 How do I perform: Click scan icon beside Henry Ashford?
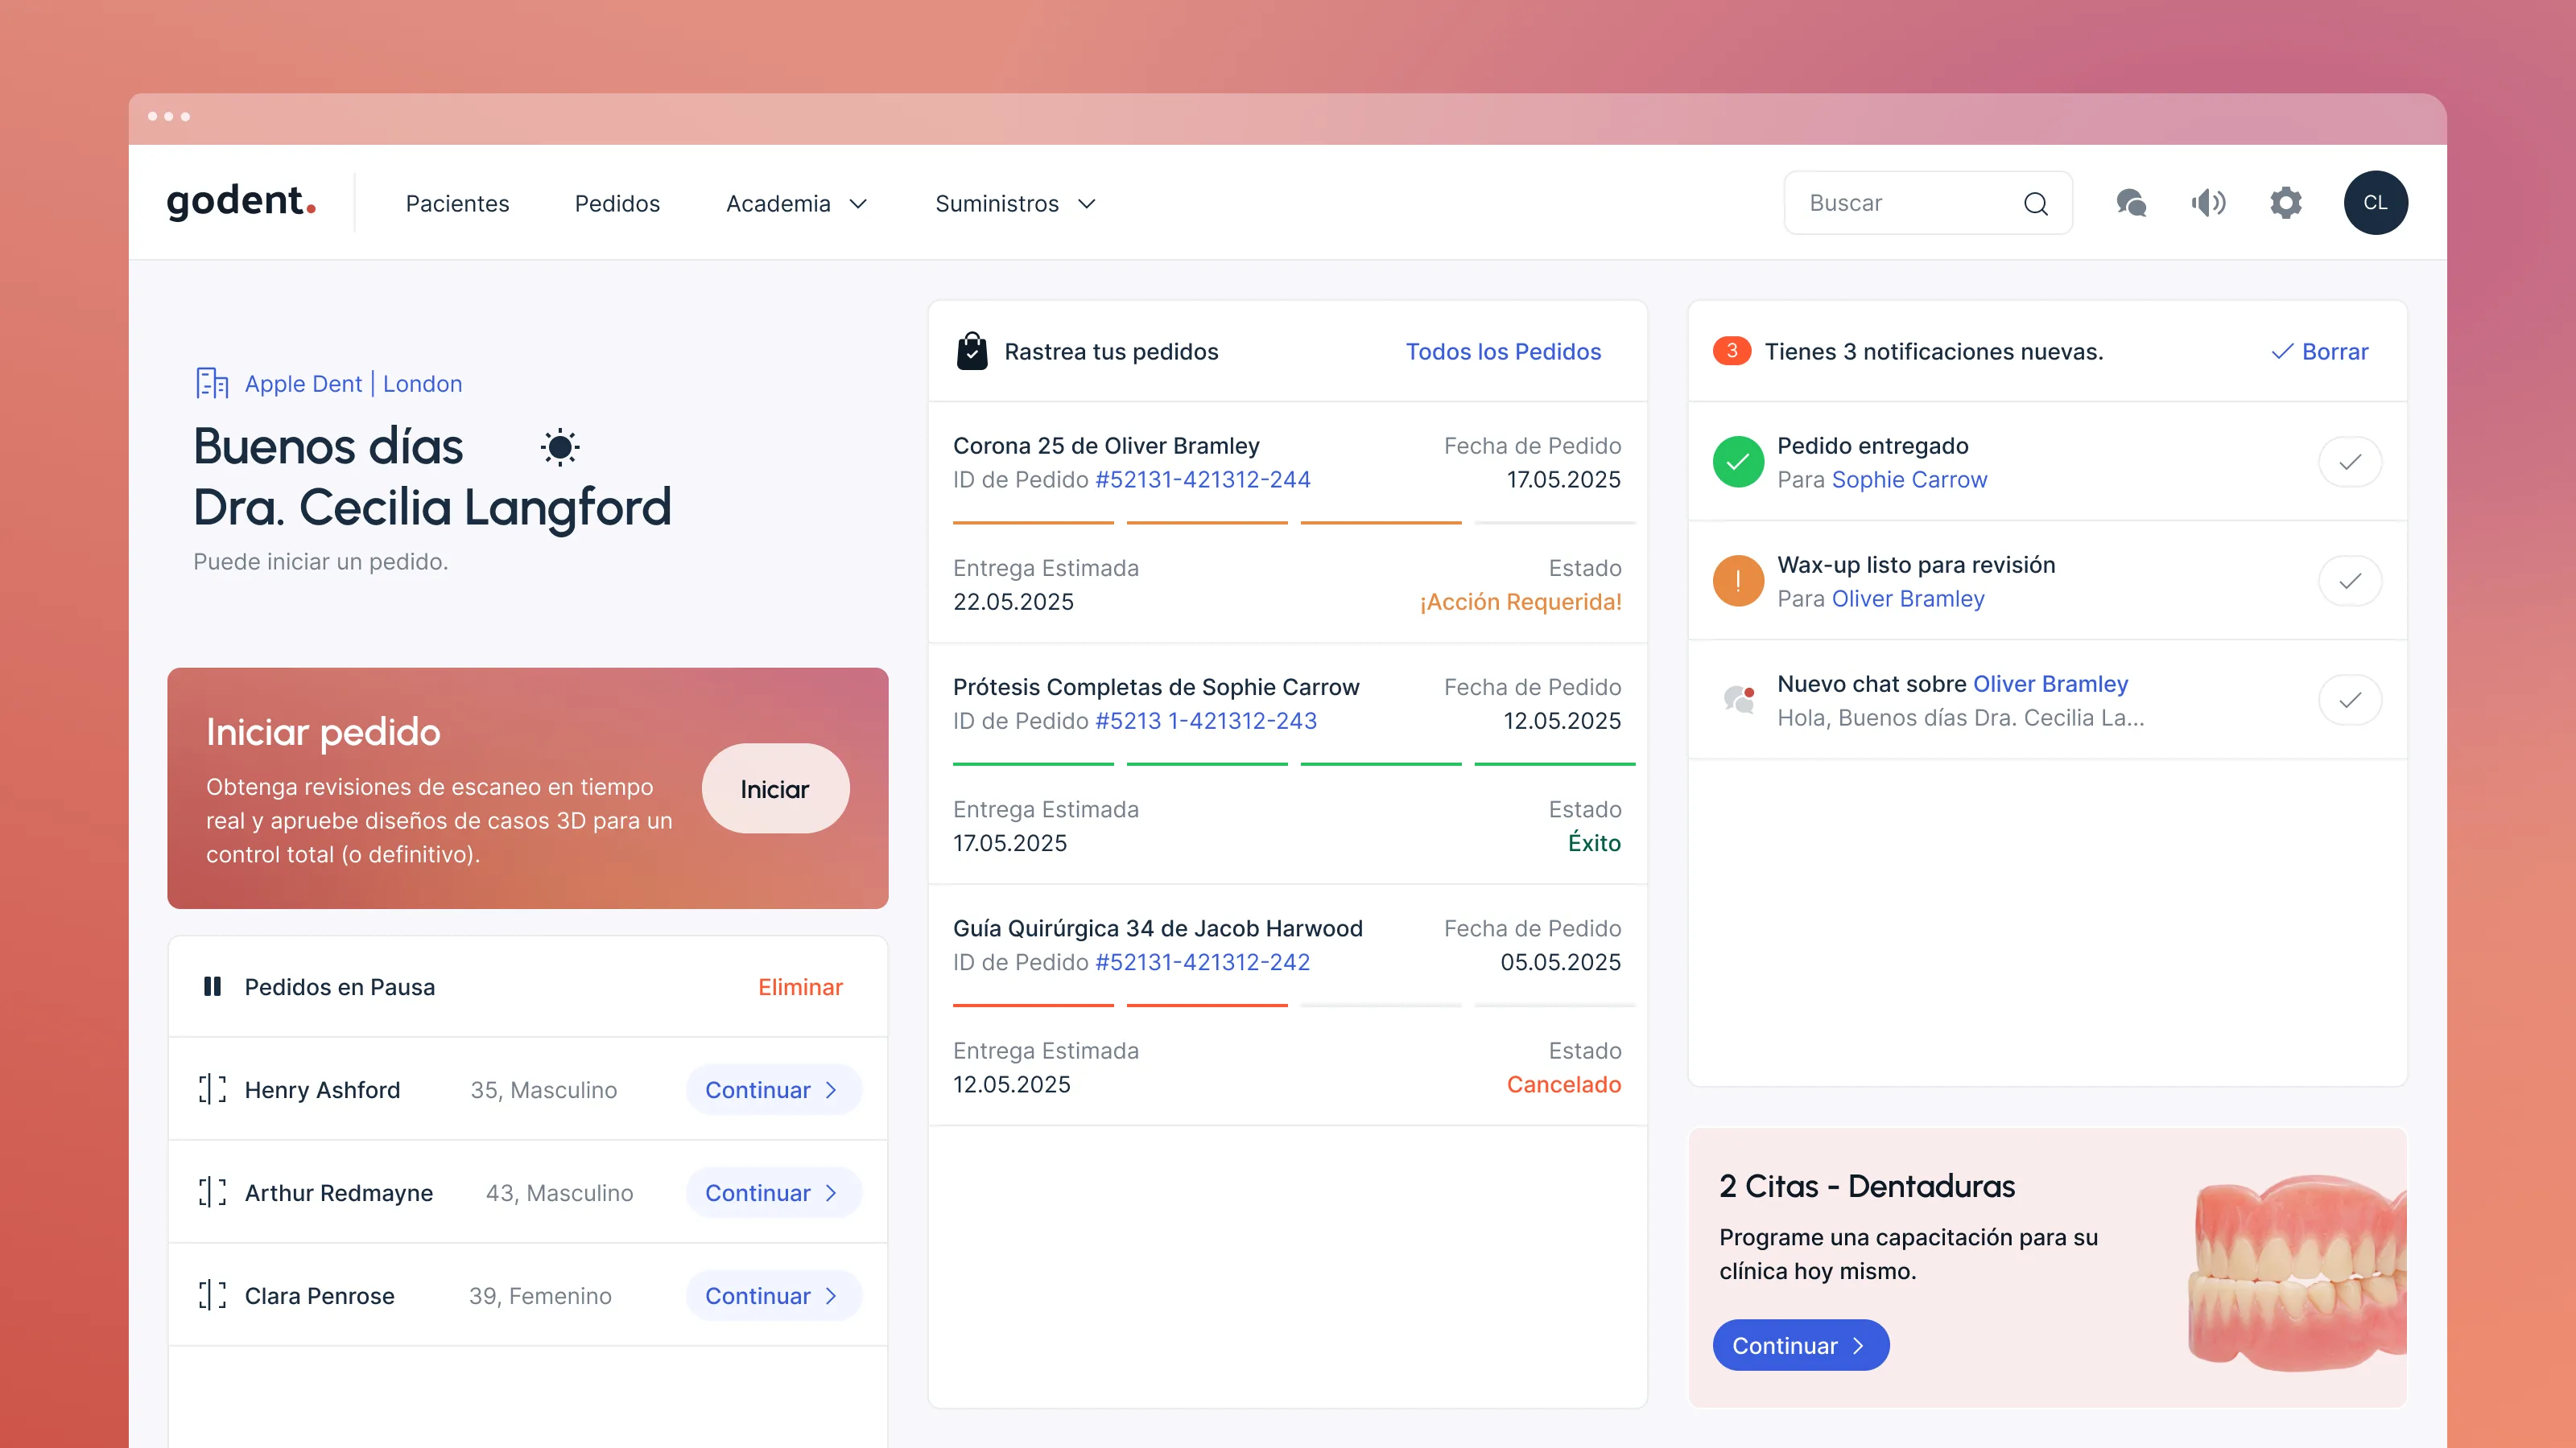(x=211, y=1089)
